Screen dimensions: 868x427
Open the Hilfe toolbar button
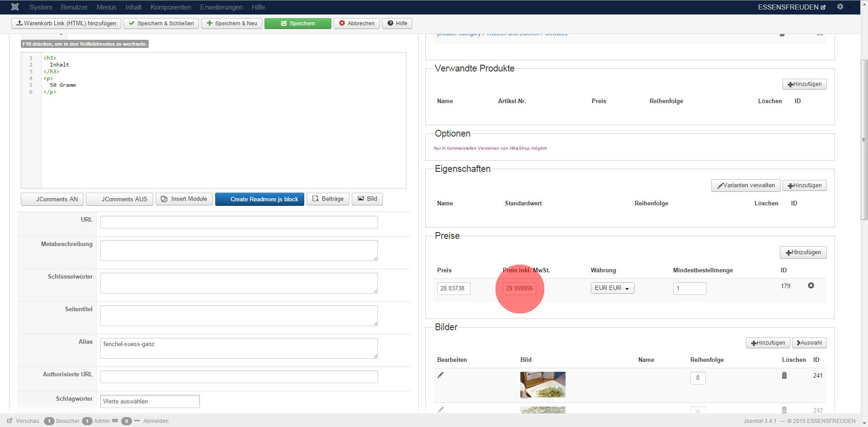coord(397,24)
